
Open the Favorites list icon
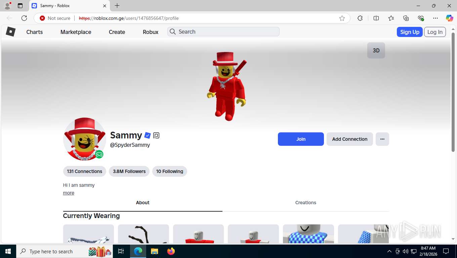(x=391, y=18)
